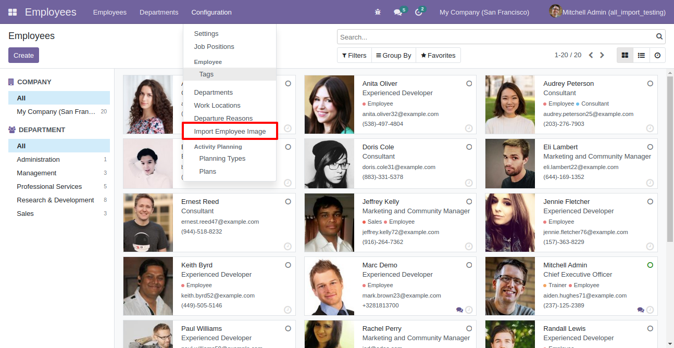674x348 pixels.
Task: Filter by Management department
Action: click(59, 173)
